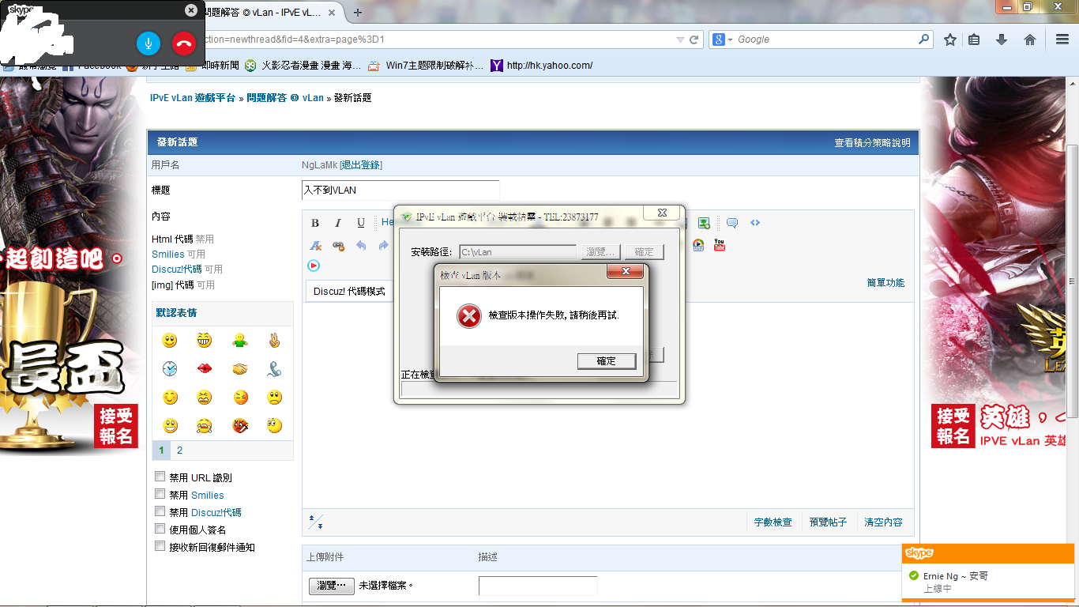
Task: Open the Firefox hamburger menu
Action: (x=1062, y=40)
